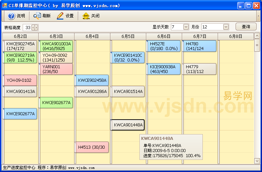The width and height of the screenshot is (262, 172).
Task: Open the toolbar overflow arrow
Action: point(258,16)
